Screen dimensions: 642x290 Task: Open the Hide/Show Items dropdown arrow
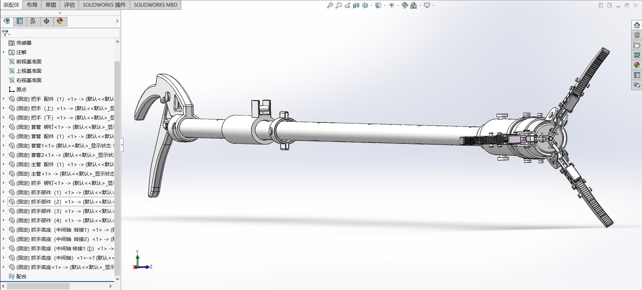coord(398,5)
